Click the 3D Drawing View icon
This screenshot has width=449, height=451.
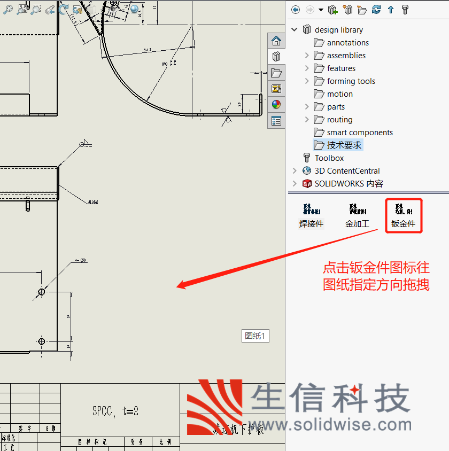[78, 10]
